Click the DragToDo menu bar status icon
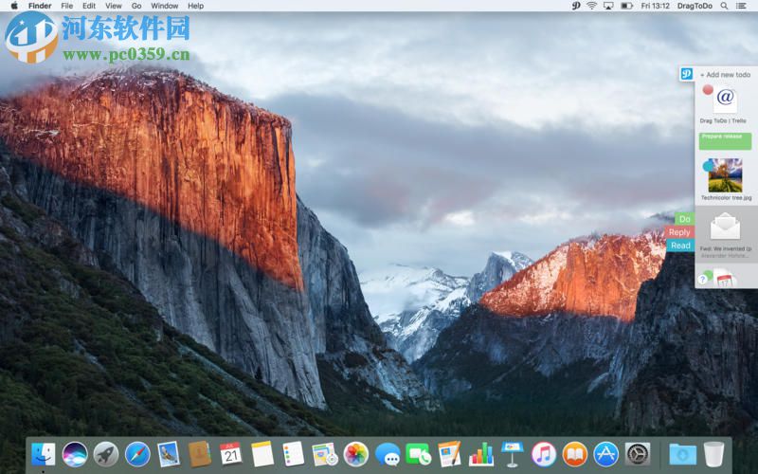The image size is (758, 474). (576, 6)
